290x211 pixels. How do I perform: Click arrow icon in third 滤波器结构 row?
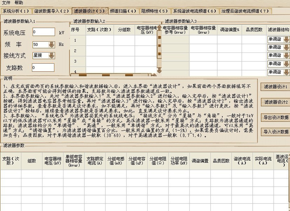pos(286,55)
